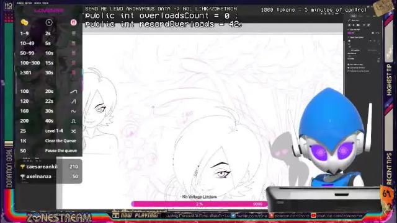Viewport: 397px width, 223px height.
Task: Click vibration icon in the 10~49 row
Action: (73, 43)
